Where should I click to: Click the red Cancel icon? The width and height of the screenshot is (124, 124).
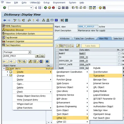[53, 8]
